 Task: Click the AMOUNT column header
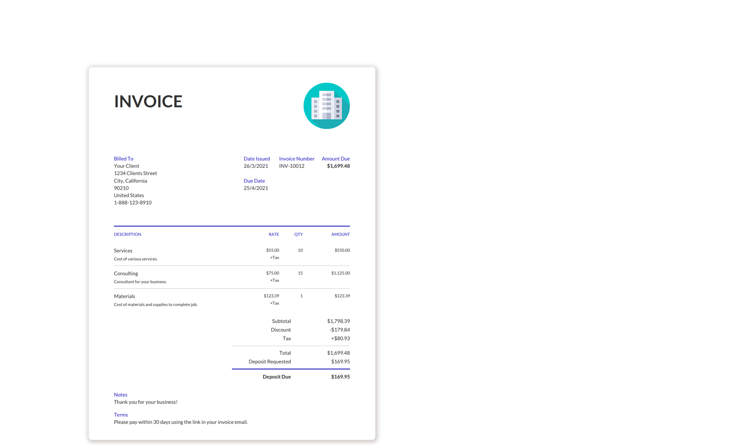pyautogui.click(x=340, y=234)
